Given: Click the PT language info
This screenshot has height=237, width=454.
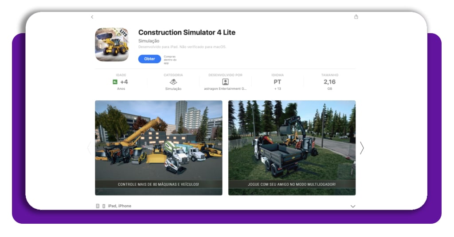Looking at the screenshot, I should tap(278, 82).
